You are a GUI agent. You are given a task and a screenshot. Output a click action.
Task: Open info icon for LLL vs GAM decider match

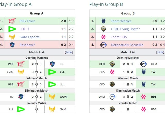(x=36, y=109)
